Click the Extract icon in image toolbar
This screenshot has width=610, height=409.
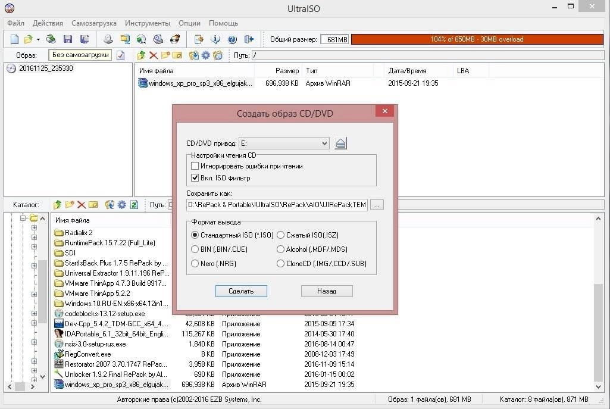194,55
